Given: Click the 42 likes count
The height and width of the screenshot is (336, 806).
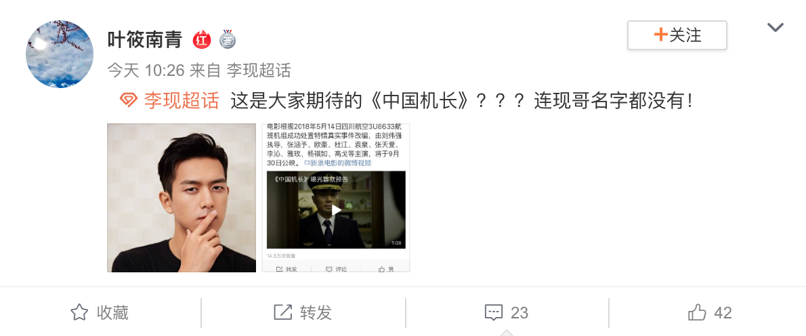Looking at the screenshot, I should 723,313.
